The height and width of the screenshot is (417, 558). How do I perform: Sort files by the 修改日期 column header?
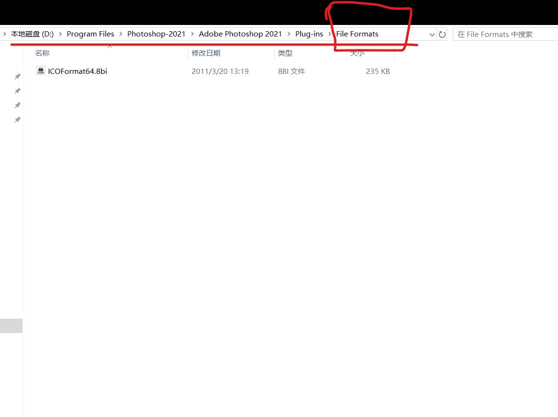(x=206, y=53)
